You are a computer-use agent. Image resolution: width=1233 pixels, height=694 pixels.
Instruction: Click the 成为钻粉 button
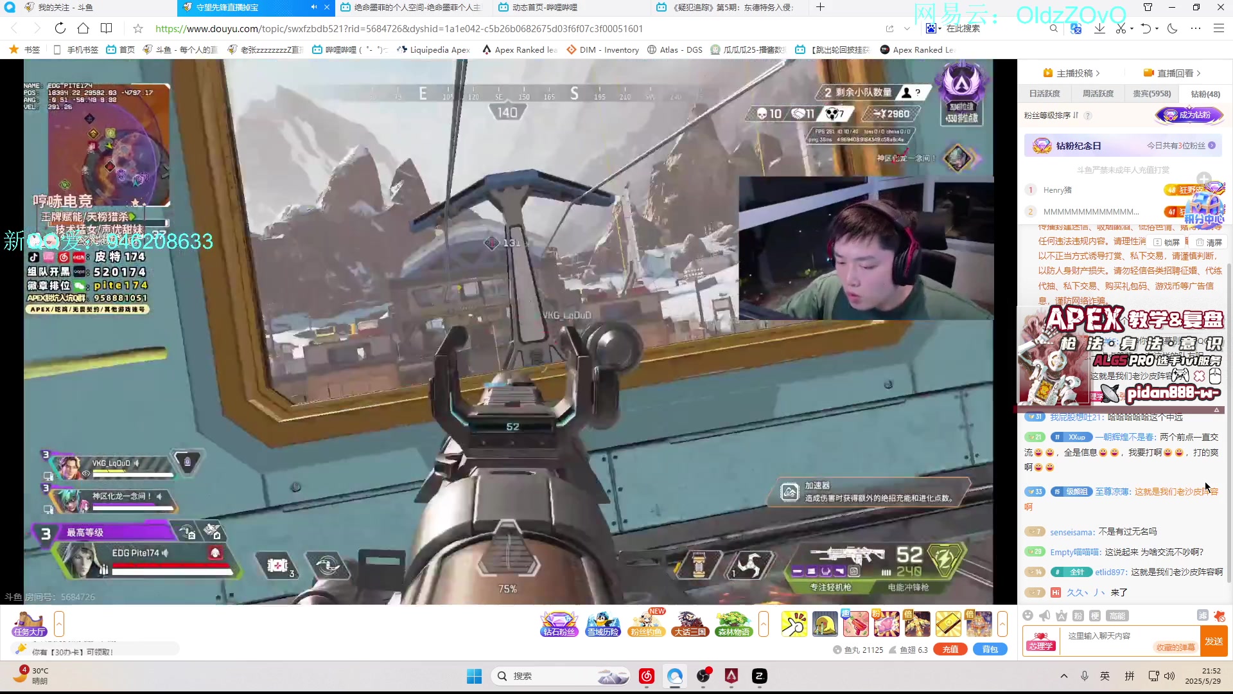point(1189,115)
